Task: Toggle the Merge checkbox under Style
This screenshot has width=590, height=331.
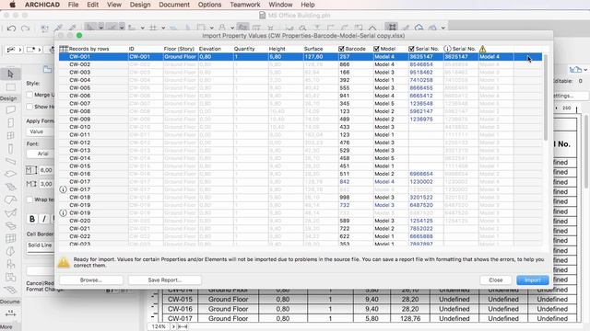Action: tap(29, 95)
